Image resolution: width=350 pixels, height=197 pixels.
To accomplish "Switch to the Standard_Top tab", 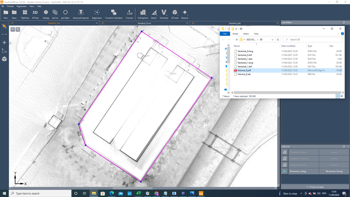I will 54,23.
